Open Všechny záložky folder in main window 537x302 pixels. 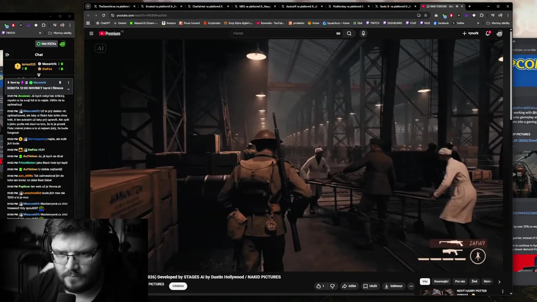tap(498, 23)
